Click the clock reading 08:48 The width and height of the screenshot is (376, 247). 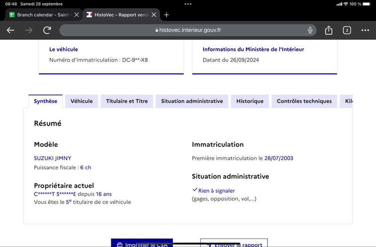coord(11,4)
